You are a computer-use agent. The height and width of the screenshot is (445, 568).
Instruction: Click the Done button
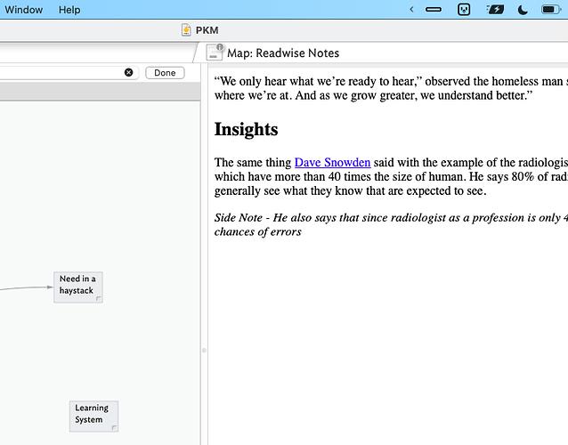point(165,73)
